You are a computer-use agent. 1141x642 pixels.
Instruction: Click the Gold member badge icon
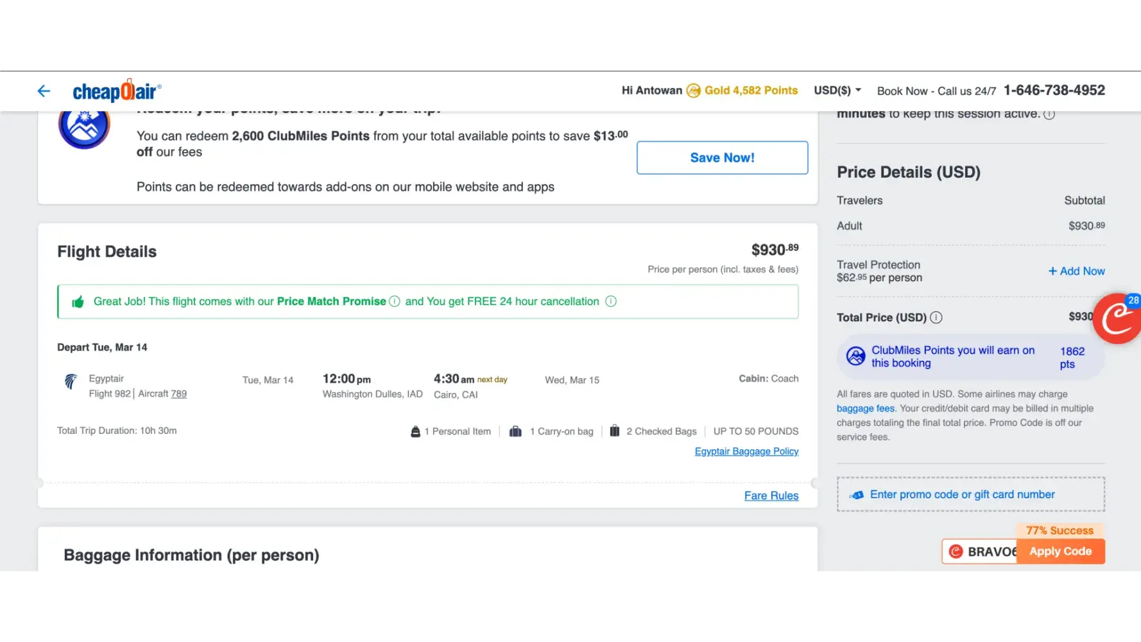693,91
